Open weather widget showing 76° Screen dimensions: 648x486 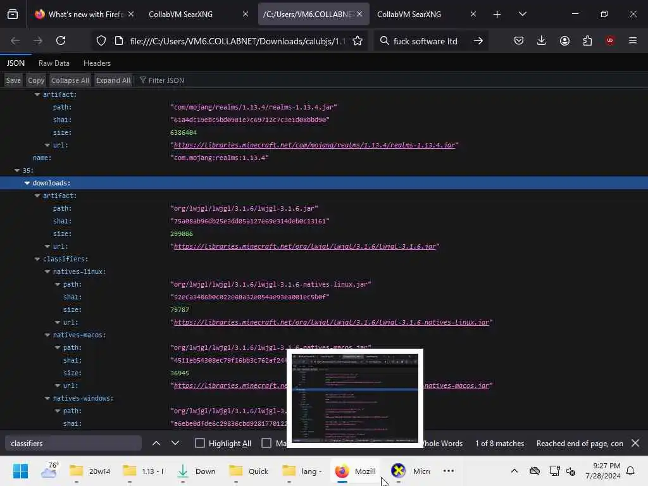pos(49,471)
